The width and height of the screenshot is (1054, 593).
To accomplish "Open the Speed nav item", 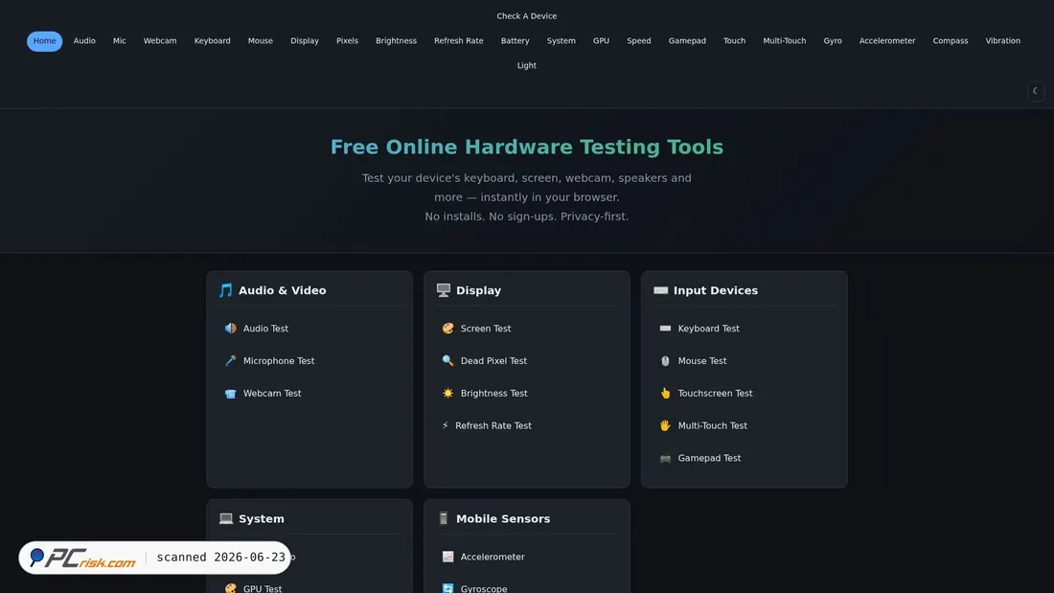I will point(638,41).
